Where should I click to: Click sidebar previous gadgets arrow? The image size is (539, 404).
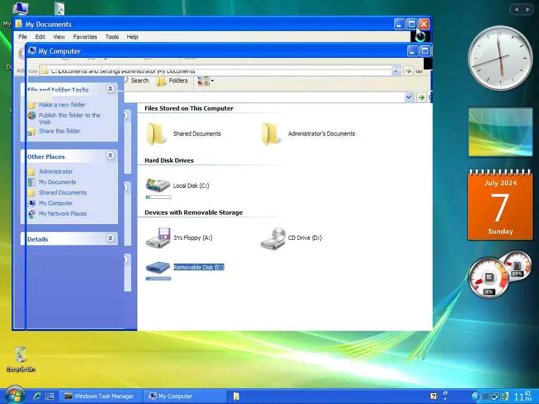516,9
